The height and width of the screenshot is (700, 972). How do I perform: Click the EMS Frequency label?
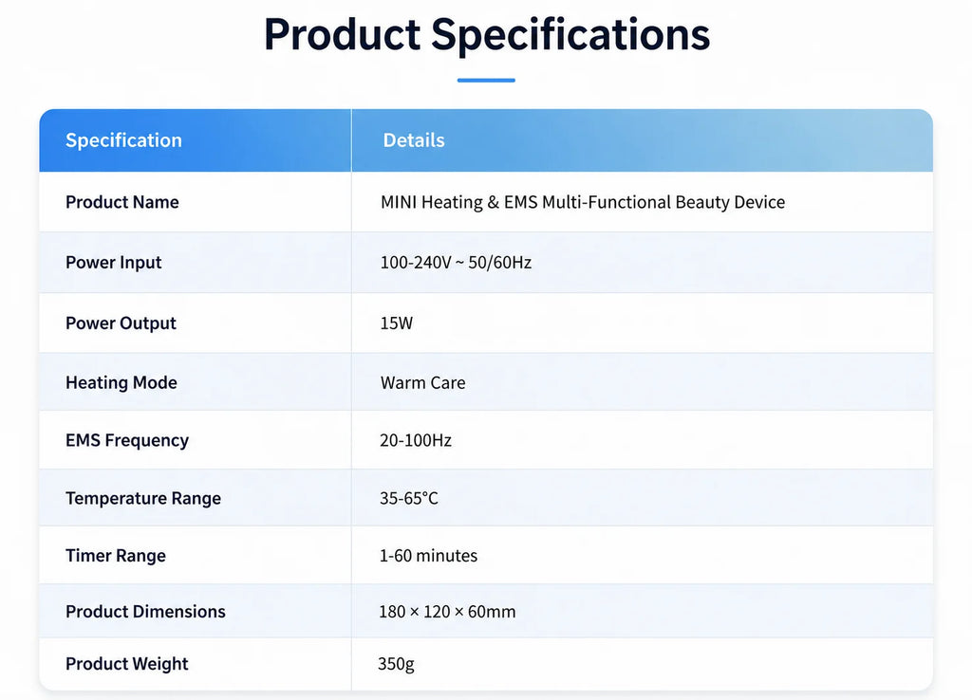point(127,440)
